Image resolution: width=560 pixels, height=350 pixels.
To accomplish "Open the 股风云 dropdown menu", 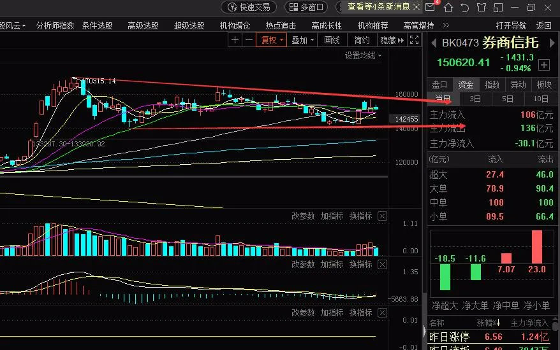I will coord(13,25).
